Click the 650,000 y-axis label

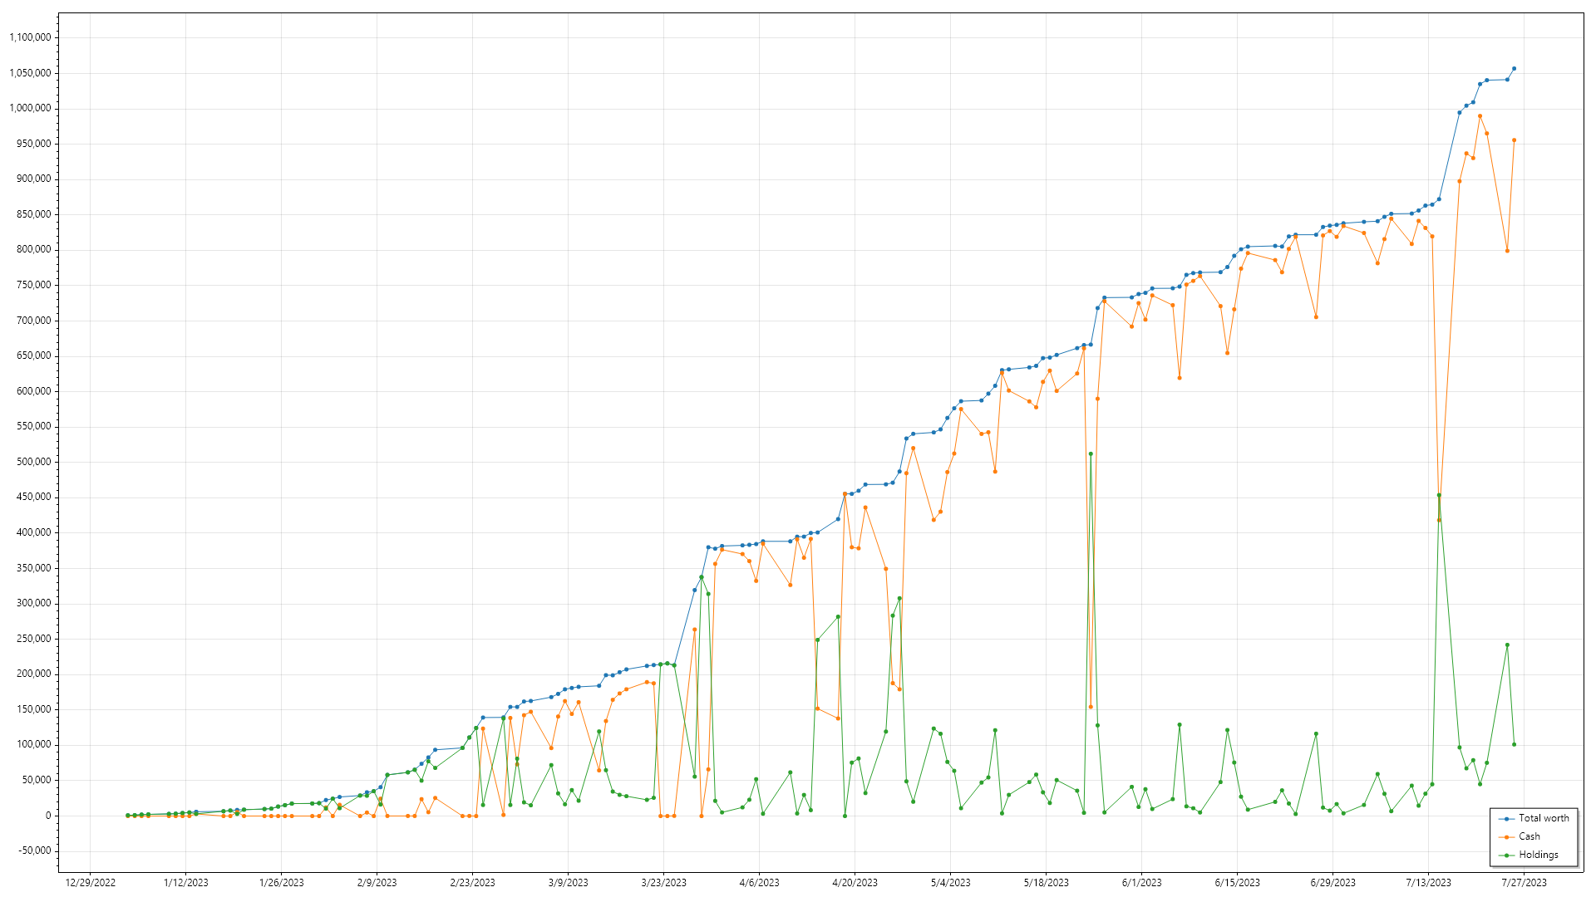(x=33, y=355)
